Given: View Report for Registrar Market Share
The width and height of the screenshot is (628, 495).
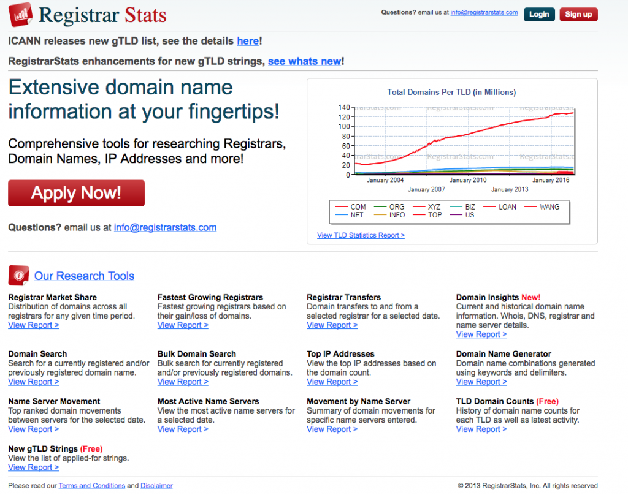Looking at the screenshot, I should coord(34,325).
